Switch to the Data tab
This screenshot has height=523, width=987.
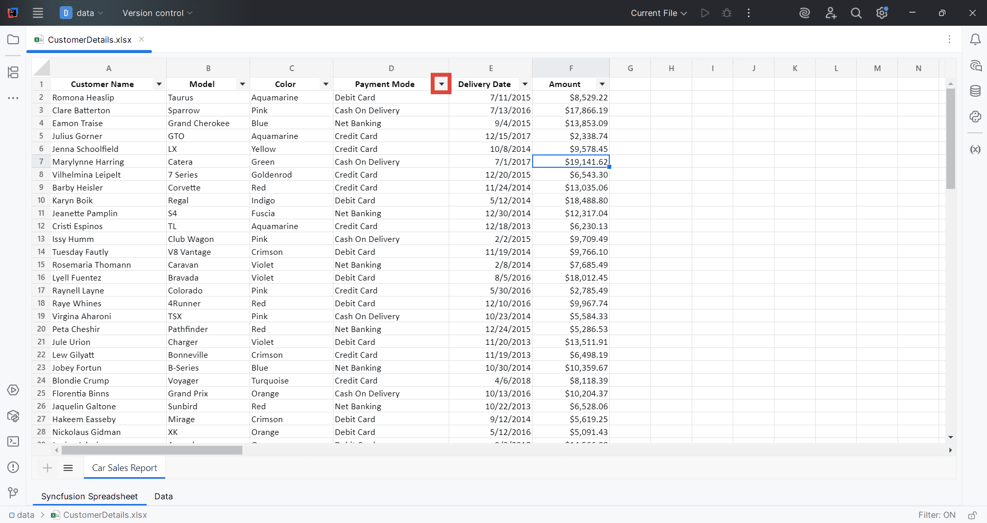click(x=163, y=496)
